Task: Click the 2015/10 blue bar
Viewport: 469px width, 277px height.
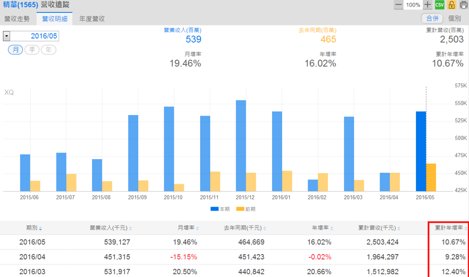Action: click(169, 149)
